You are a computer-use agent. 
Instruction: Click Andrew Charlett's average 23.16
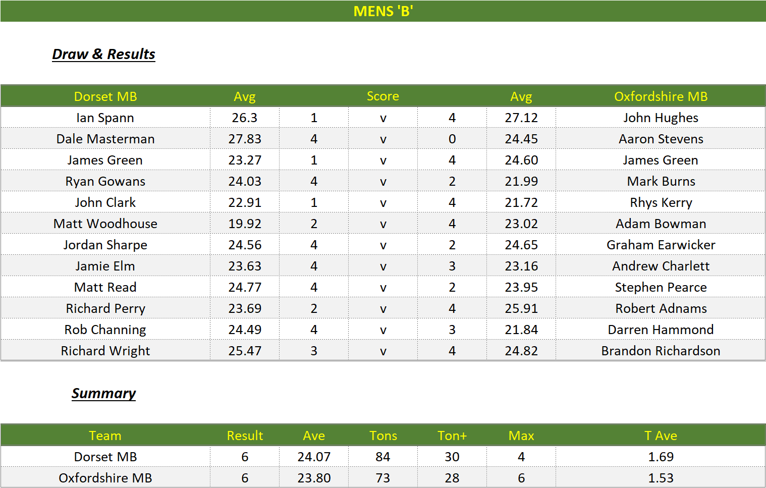tap(521, 266)
